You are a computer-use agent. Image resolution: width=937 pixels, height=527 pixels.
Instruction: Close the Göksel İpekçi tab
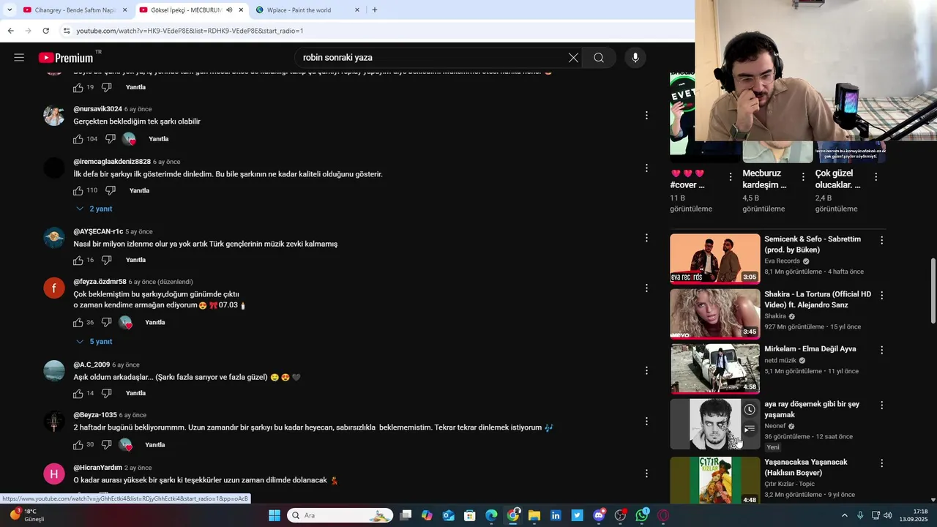click(241, 10)
